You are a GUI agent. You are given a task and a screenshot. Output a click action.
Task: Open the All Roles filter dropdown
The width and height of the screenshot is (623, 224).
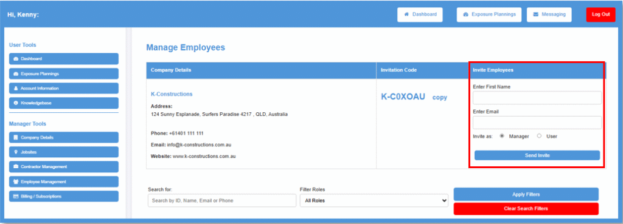[374, 200]
